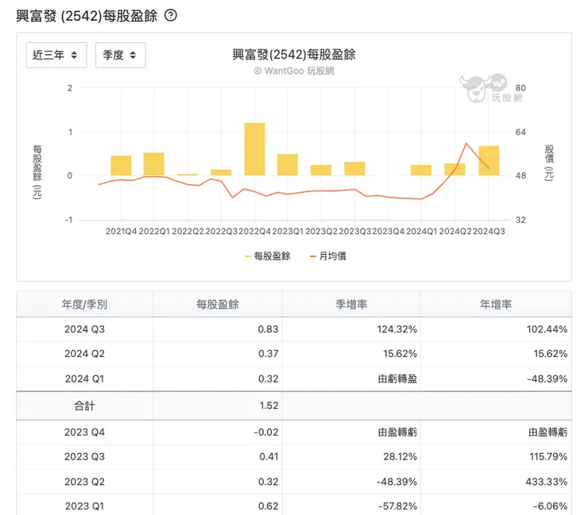
Task: Click the annual growth 433.33%
Action: [547, 482]
